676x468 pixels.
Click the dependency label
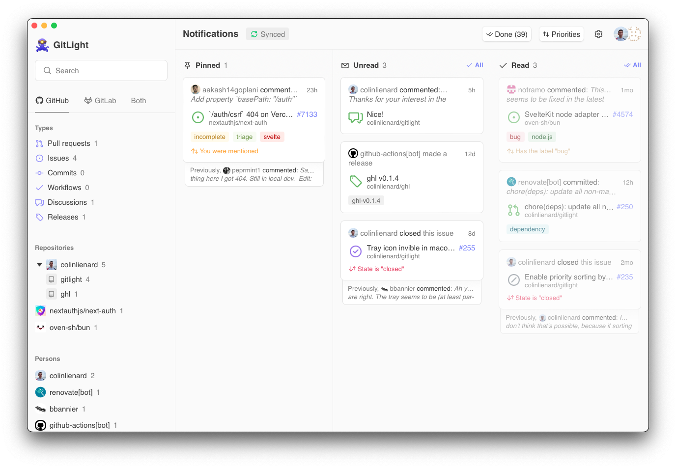click(527, 229)
